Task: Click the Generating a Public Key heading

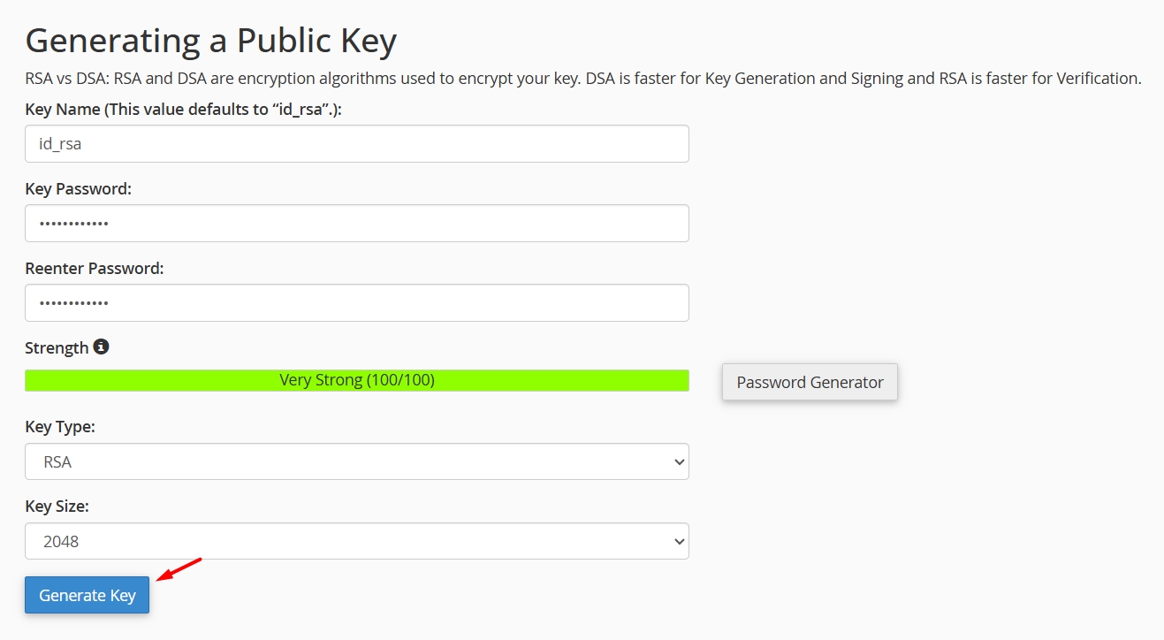Action: 210,41
